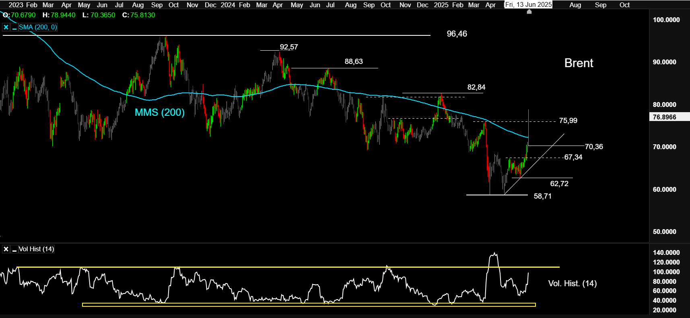Select the 88,63 level label

(354, 62)
